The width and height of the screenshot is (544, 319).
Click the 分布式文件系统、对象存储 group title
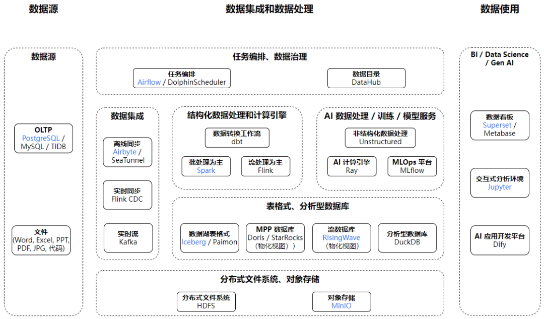pos(270,279)
